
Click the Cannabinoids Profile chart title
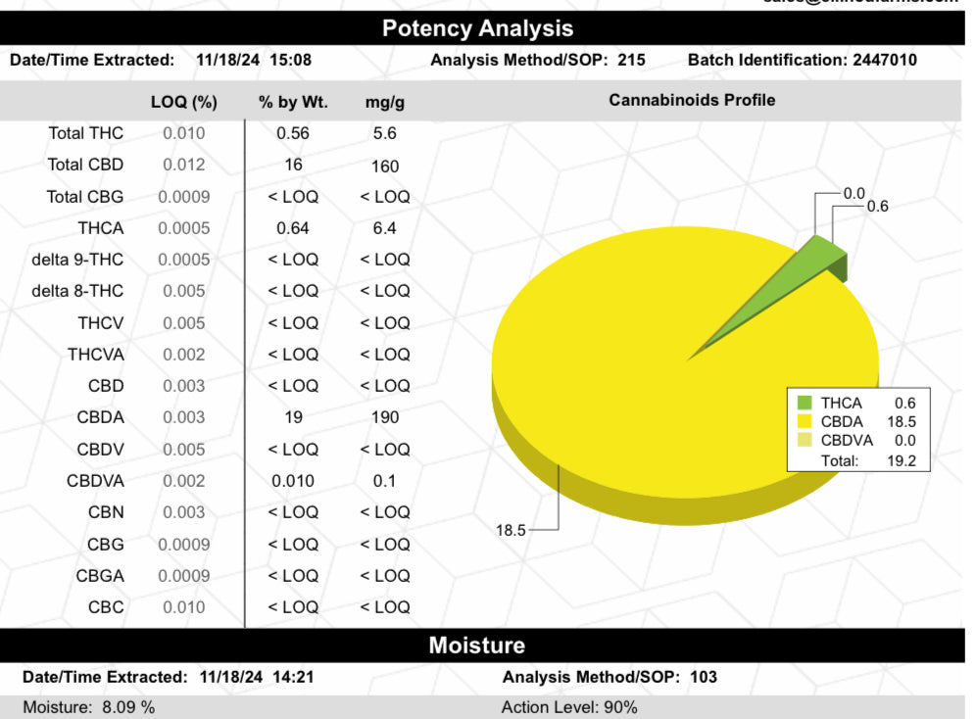(x=692, y=100)
